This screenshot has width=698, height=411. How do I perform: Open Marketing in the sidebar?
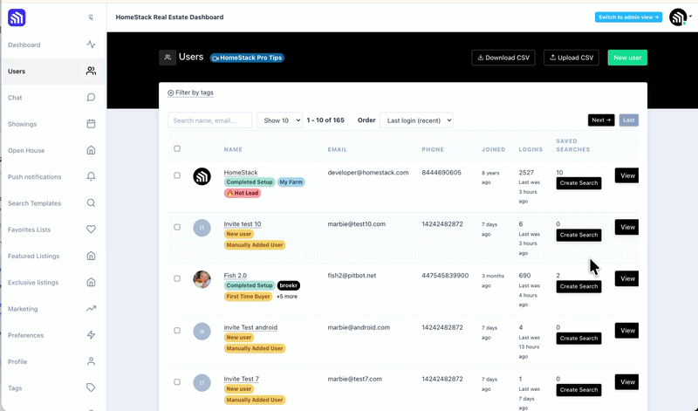23,309
